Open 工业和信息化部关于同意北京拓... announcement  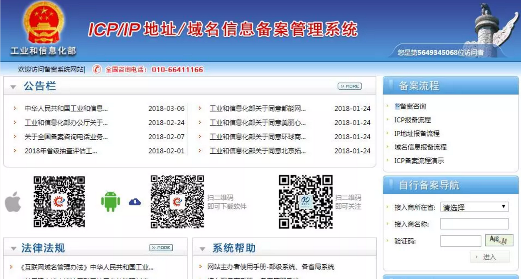(x=258, y=151)
